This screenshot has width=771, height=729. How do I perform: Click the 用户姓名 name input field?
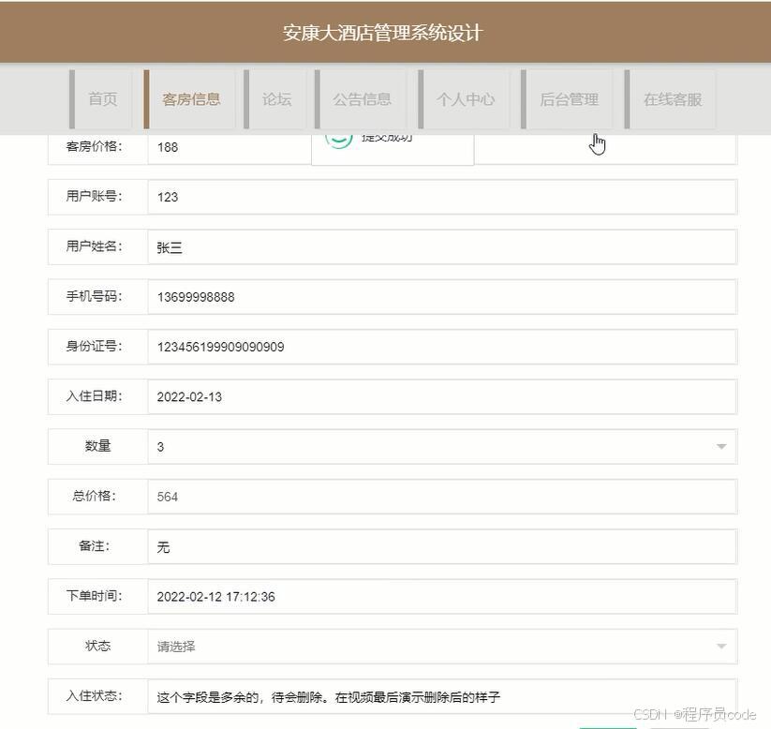440,246
